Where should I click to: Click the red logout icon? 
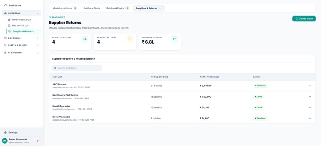(39, 141)
